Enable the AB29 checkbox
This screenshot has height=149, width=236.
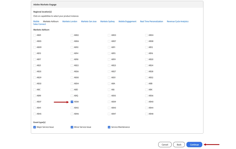click(35, 78)
